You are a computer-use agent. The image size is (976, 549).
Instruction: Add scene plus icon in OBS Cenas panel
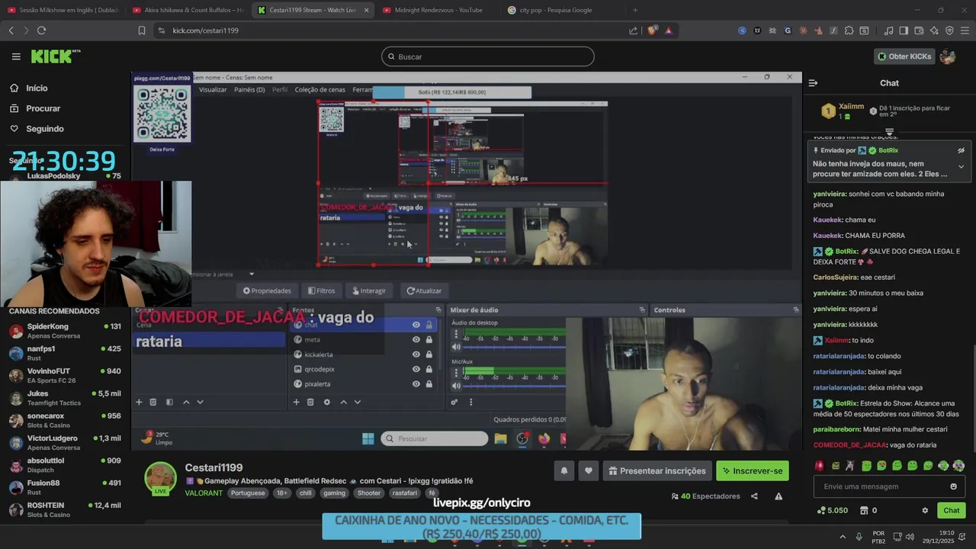(139, 402)
